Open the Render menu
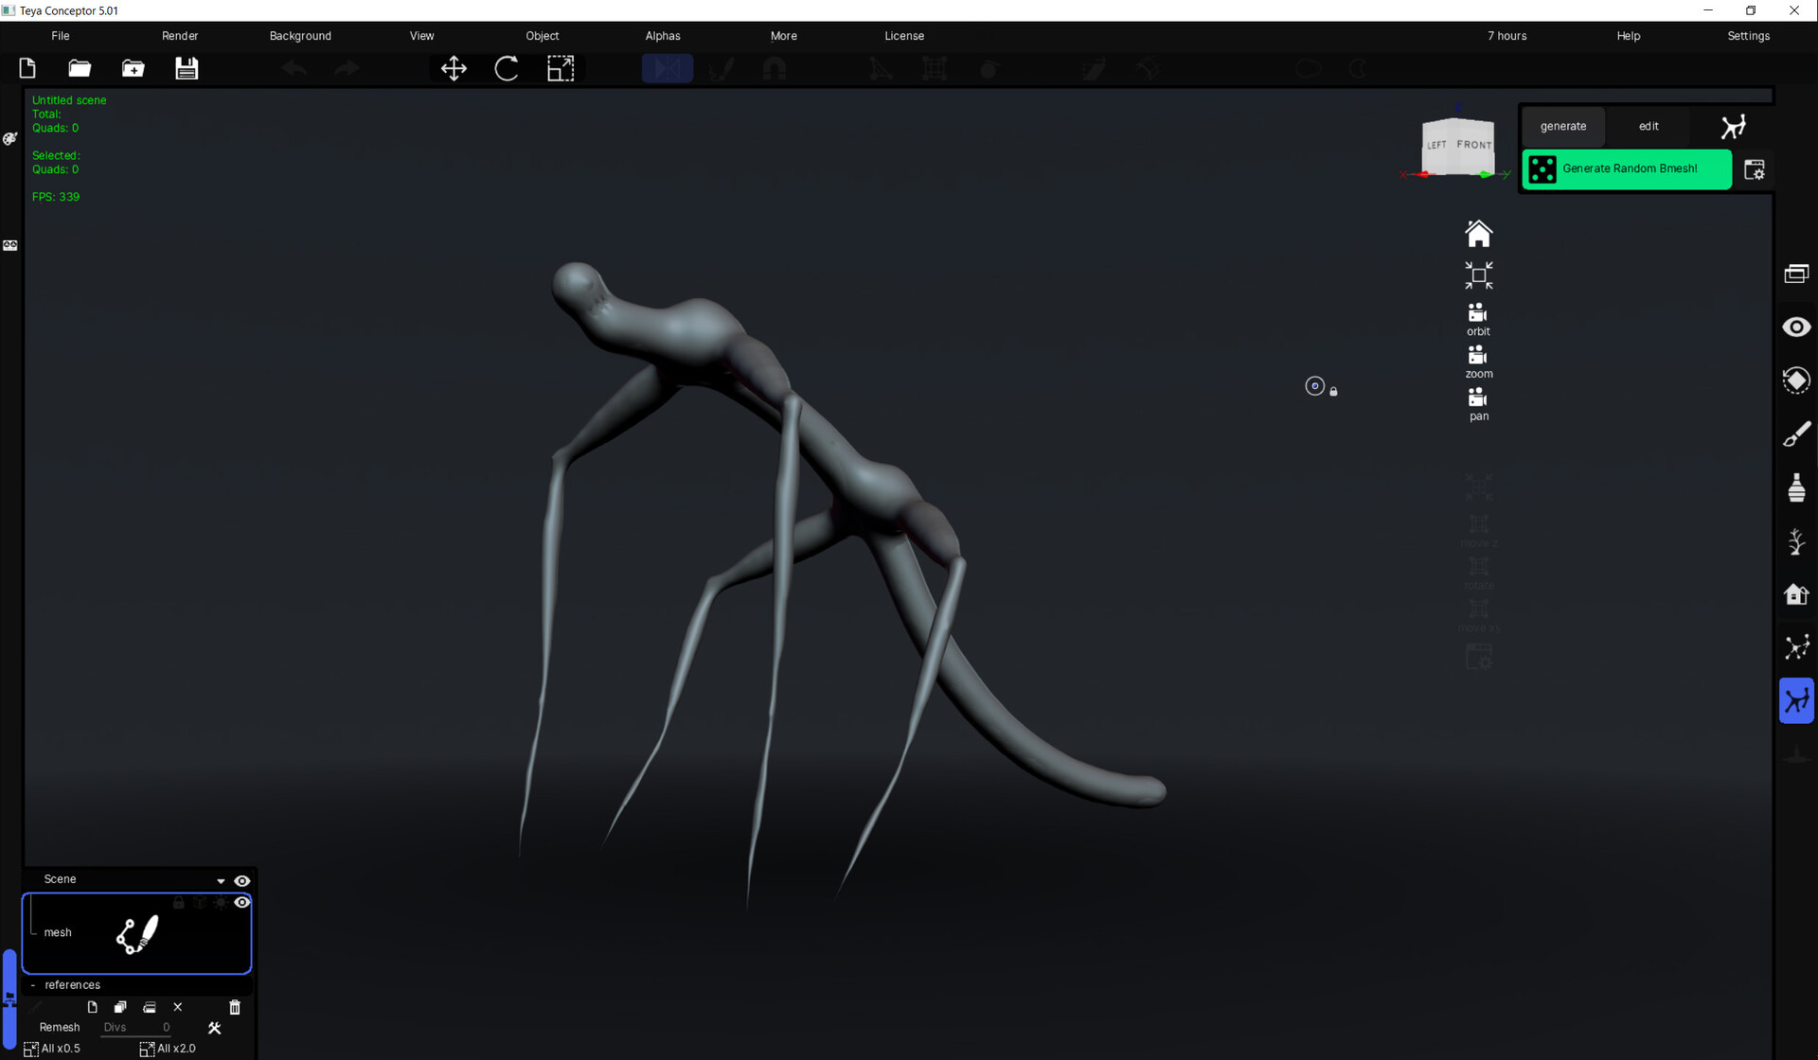 click(x=180, y=35)
